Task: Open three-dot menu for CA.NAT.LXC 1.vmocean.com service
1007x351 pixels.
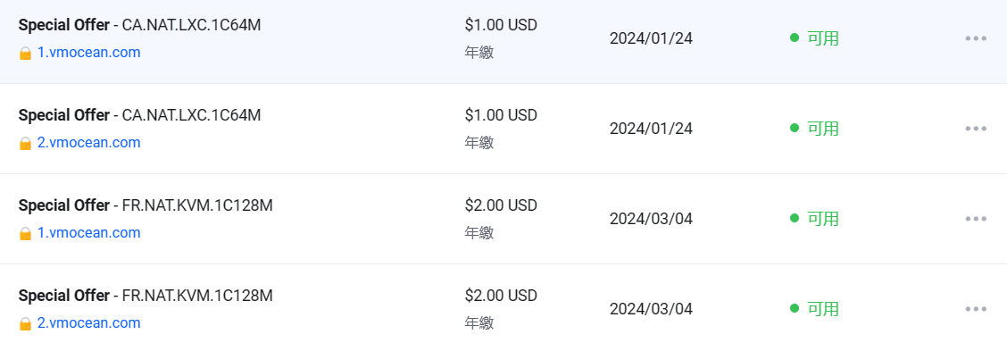Action: (x=976, y=38)
